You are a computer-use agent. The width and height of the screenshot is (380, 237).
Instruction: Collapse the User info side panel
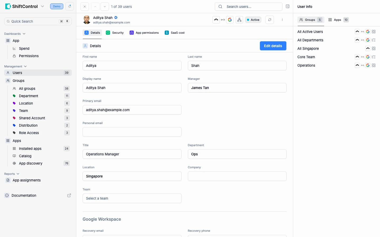pos(288,7)
